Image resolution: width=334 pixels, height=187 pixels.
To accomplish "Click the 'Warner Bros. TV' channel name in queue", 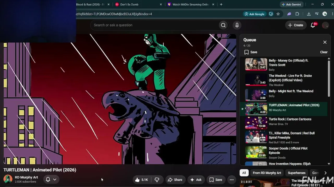I will pyautogui.click(x=279, y=124).
